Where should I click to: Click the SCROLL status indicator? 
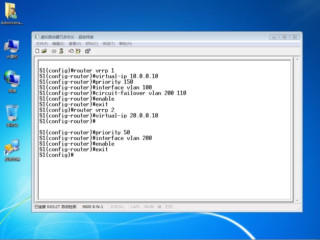(x=117, y=207)
